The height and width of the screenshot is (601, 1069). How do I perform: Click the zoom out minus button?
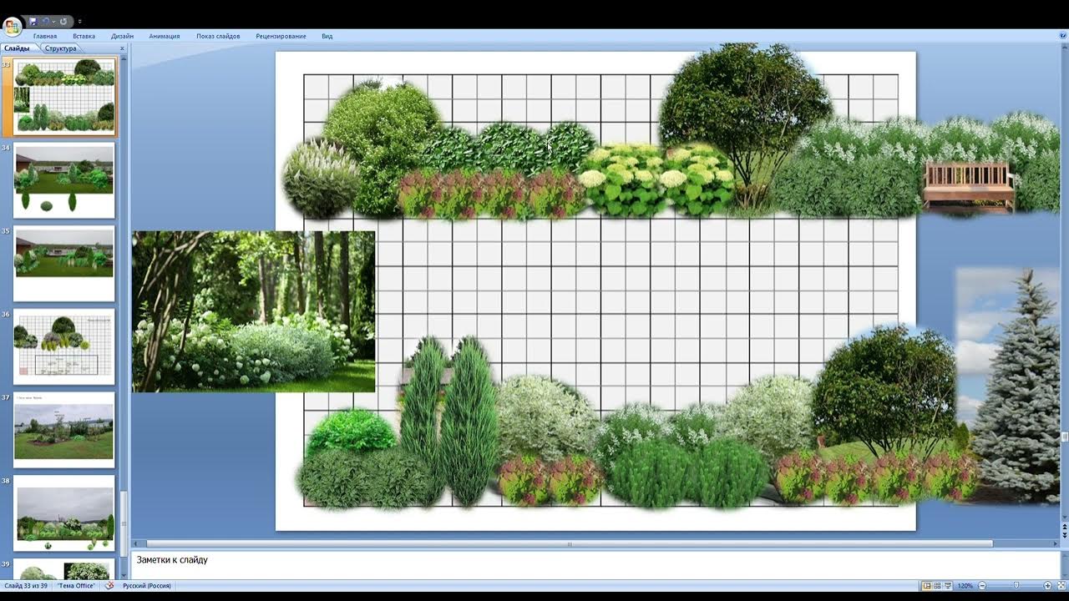tap(982, 586)
